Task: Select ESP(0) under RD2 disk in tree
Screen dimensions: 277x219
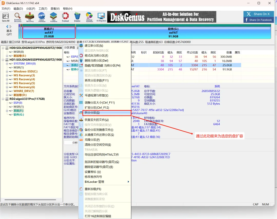Action: [18, 103]
